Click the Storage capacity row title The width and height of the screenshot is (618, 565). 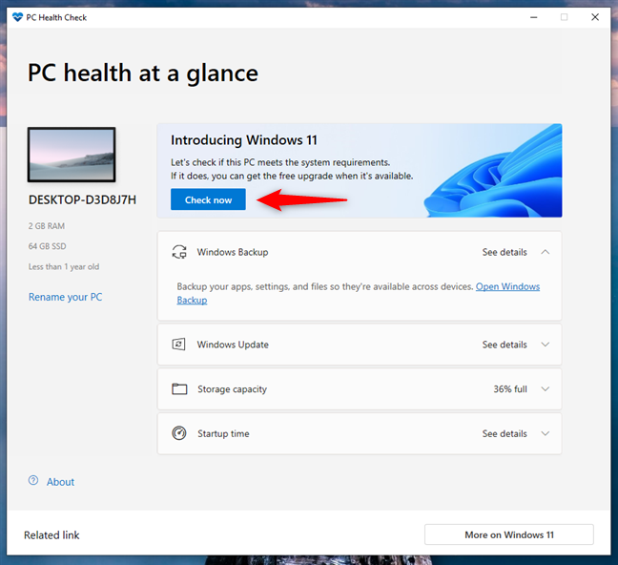pos(232,389)
